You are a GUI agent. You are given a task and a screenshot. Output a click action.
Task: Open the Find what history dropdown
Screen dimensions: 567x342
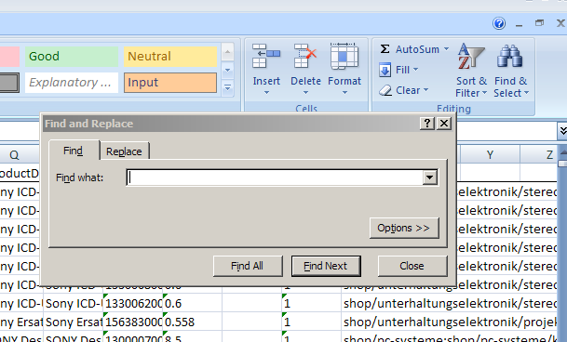429,178
